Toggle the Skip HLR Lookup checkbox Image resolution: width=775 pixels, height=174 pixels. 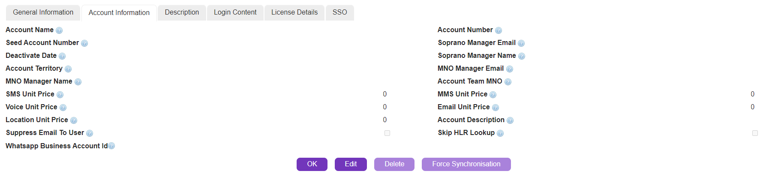click(x=755, y=133)
